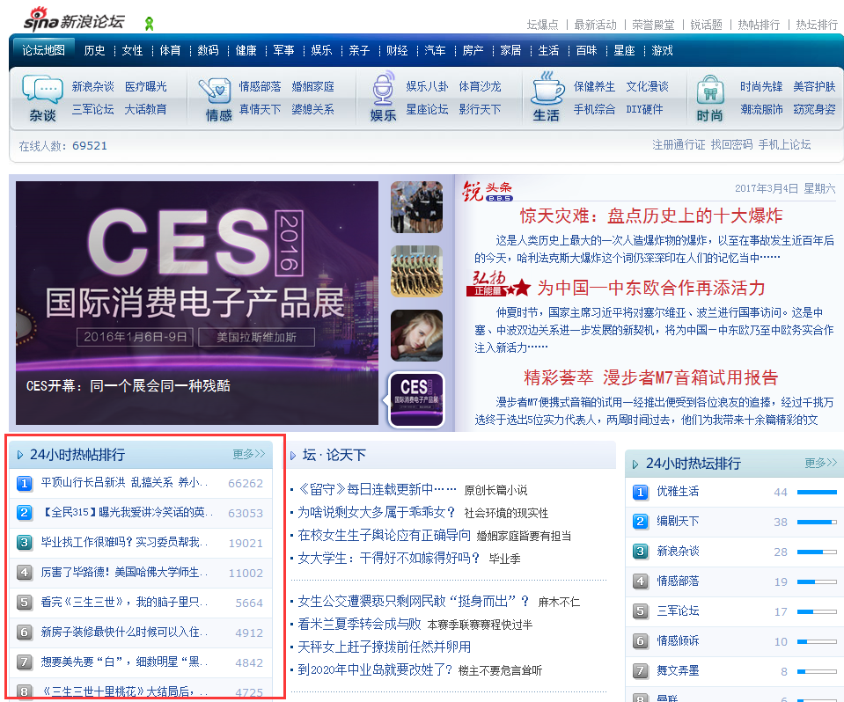This screenshot has width=844, height=702.
Task: Click the arrow beside 坛·论天下 heading
Action: coord(293,456)
